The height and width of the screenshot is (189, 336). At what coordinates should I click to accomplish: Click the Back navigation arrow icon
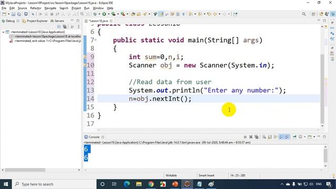tap(215, 14)
